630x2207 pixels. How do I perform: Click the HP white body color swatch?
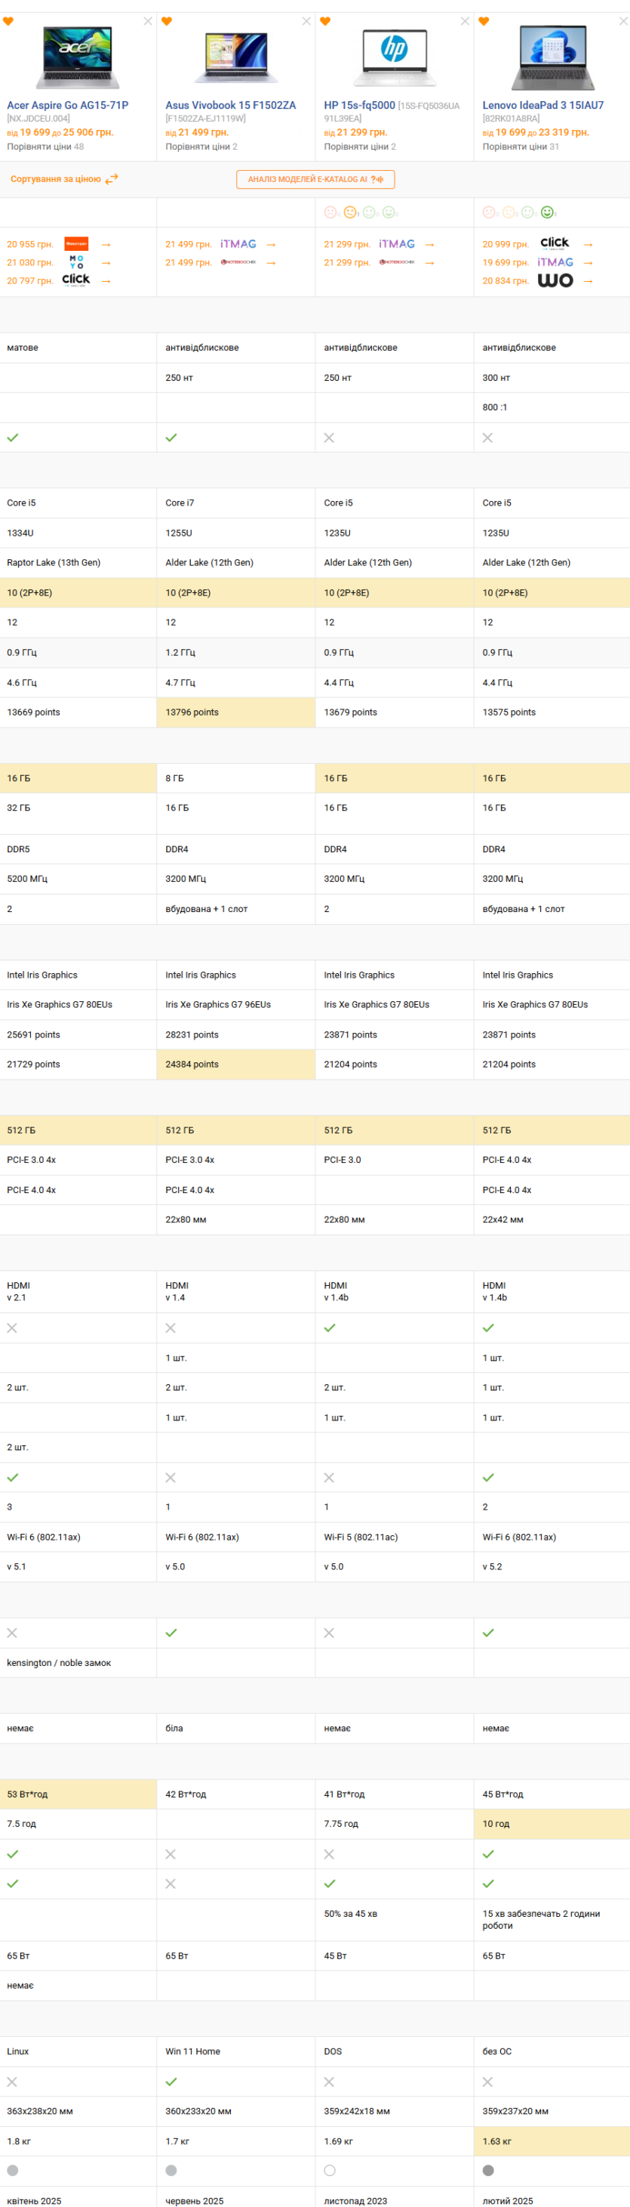click(330, 2170)
